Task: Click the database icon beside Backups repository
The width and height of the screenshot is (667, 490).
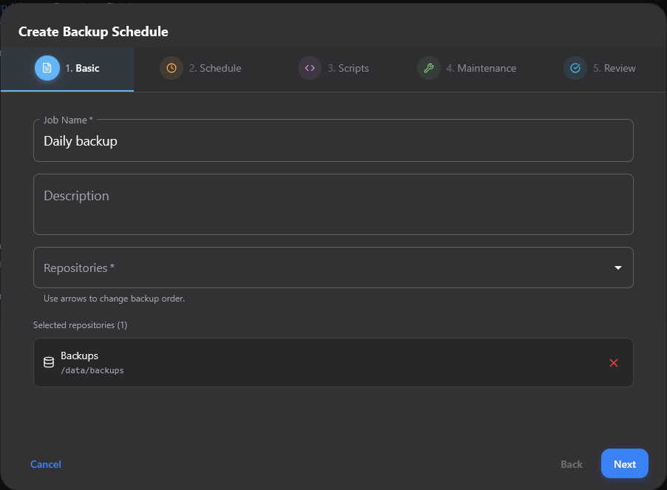Action: point(49,362)
